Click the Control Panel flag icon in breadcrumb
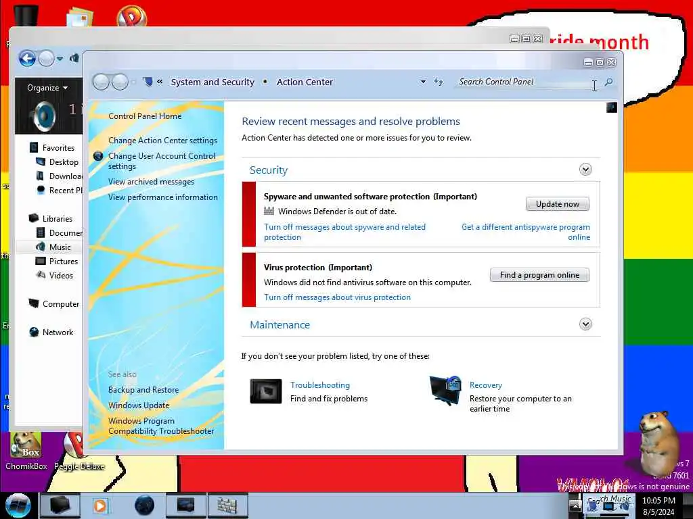The image size is (693, 519). pos(148,82)
